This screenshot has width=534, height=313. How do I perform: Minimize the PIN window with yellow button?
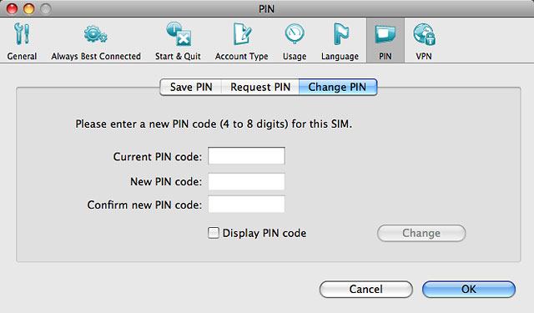[x=29, y=8]
